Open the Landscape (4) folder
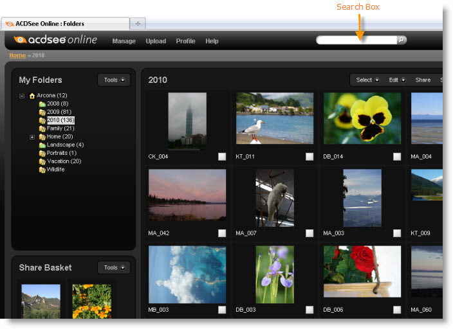 65,145
